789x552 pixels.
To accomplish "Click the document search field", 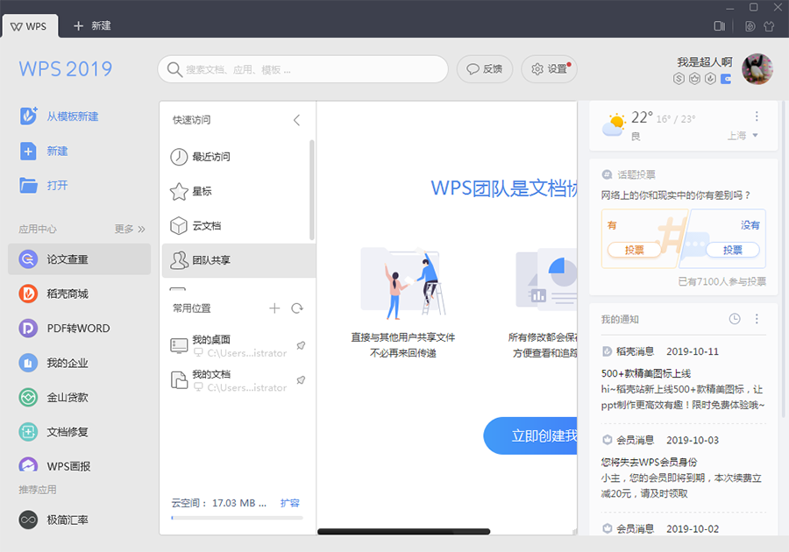I will [x=302, y=69].
